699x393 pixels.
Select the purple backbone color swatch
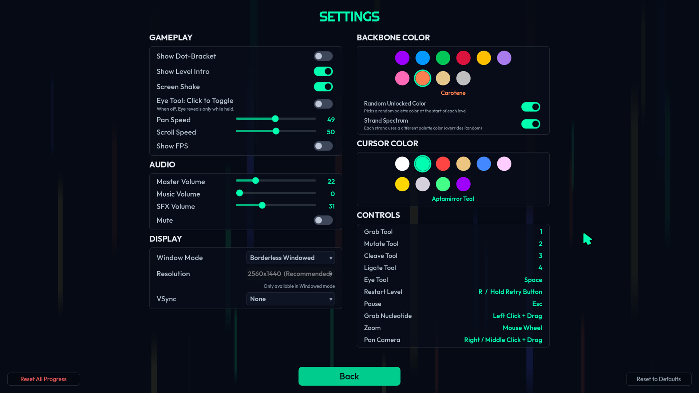pos(402,58)
